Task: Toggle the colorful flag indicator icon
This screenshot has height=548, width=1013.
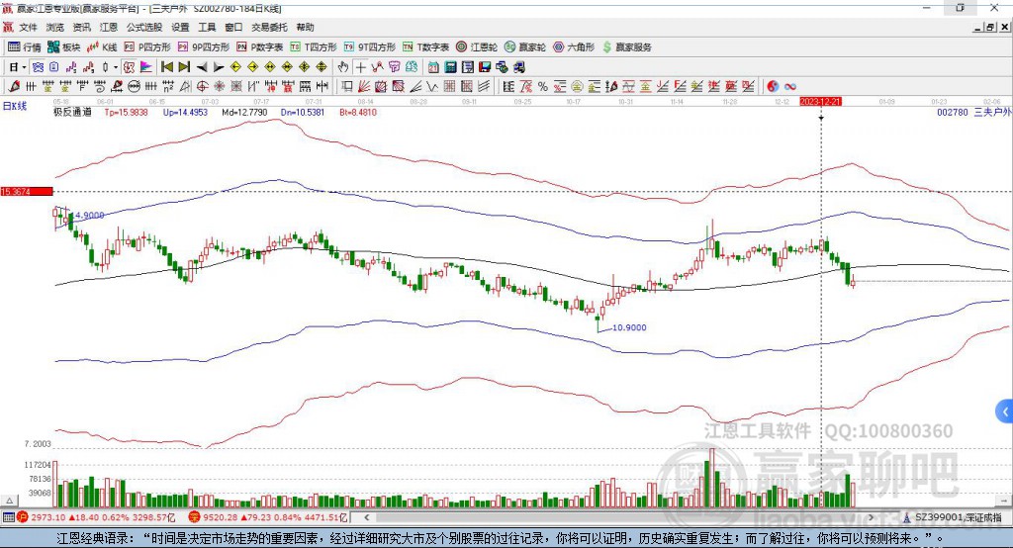Action: tap(146, 67)
